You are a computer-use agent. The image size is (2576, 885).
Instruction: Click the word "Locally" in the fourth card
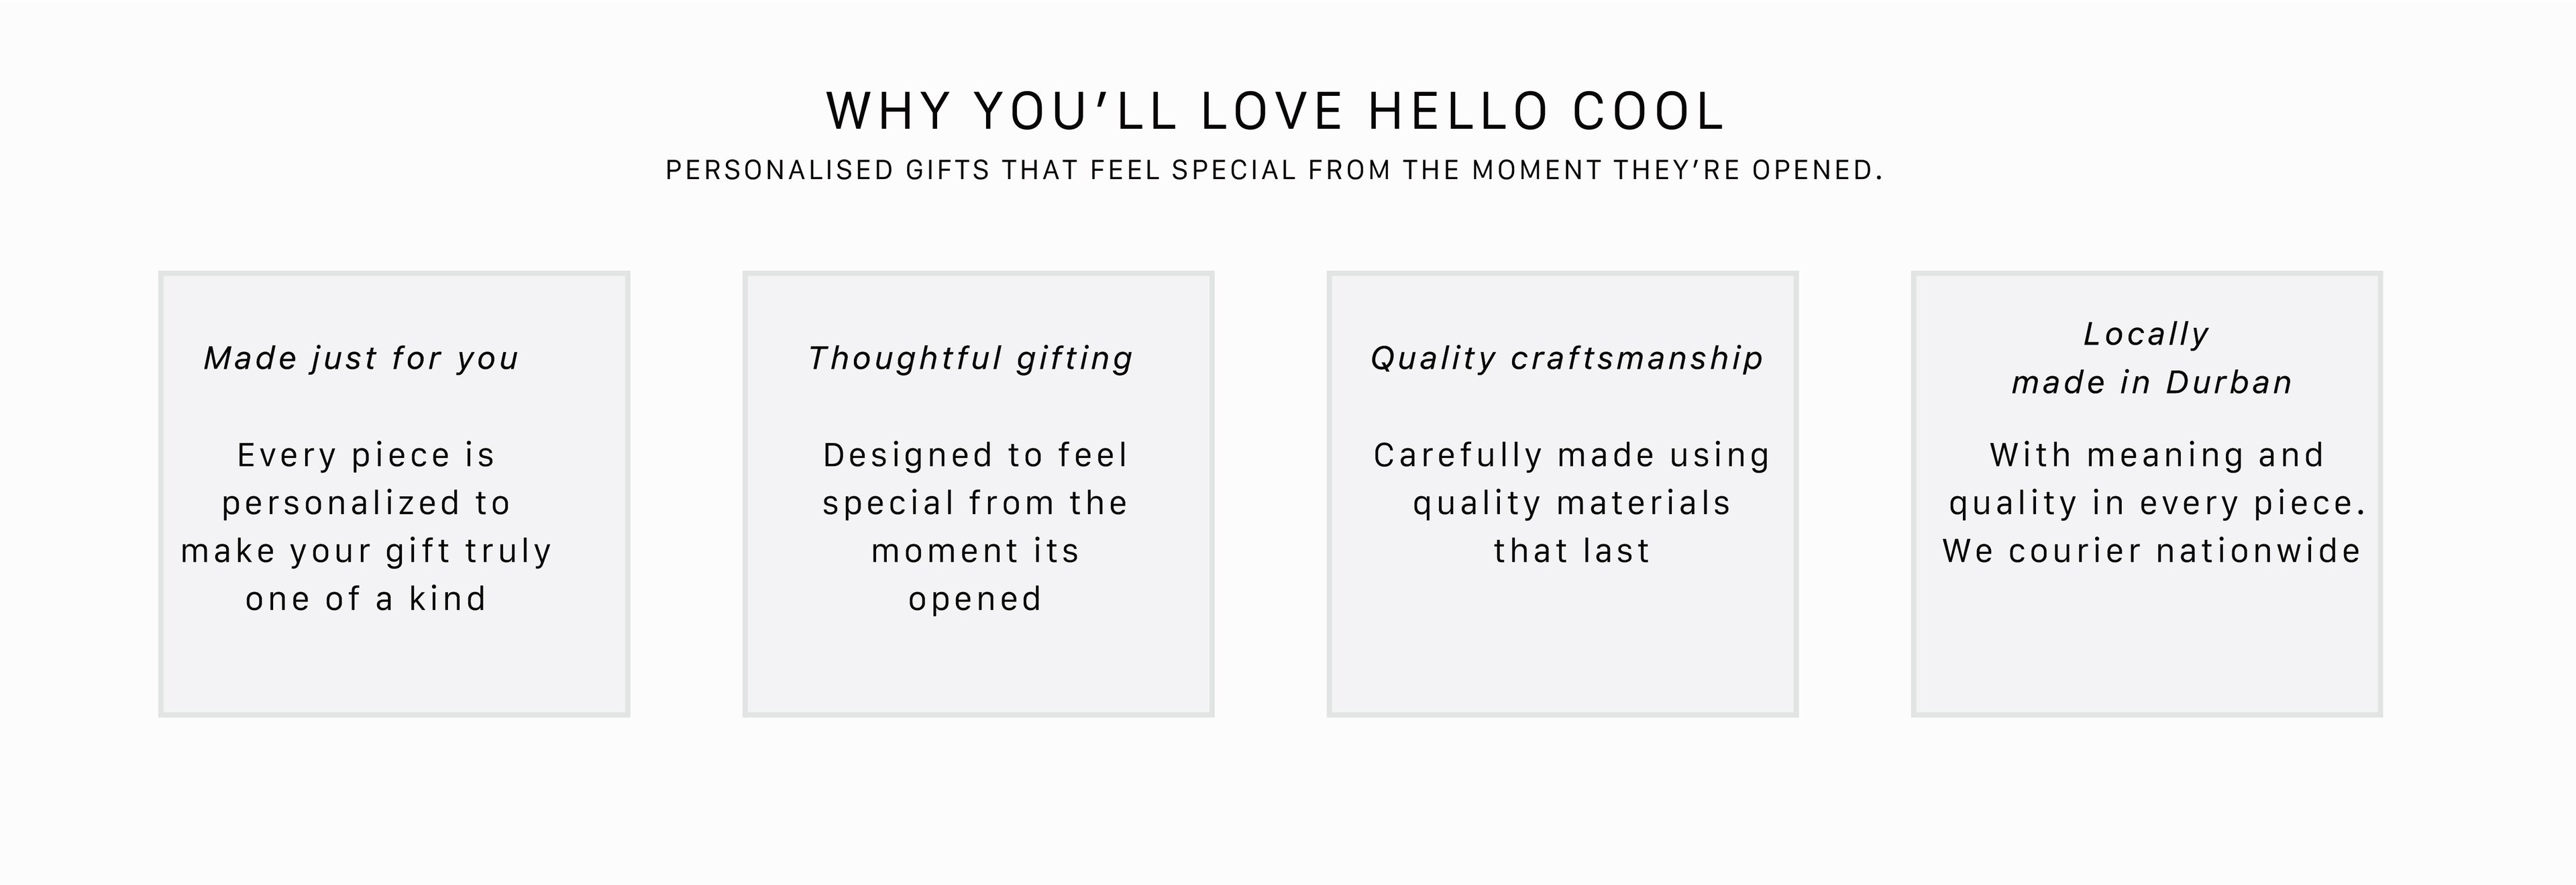pos(2146,334)
